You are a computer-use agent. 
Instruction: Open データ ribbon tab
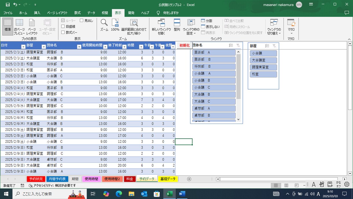(x=91, y=13)
